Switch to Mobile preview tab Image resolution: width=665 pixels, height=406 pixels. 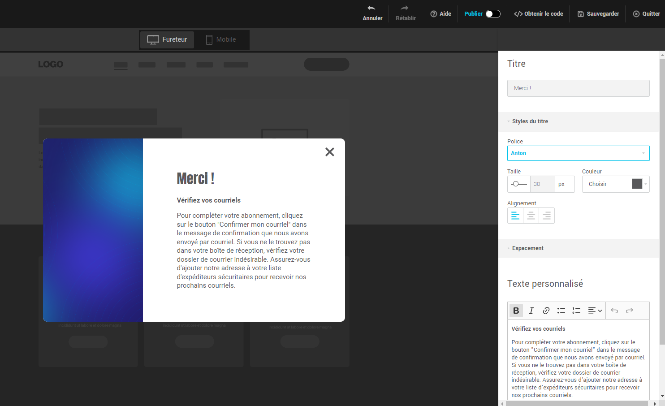[x=221, y=40]
